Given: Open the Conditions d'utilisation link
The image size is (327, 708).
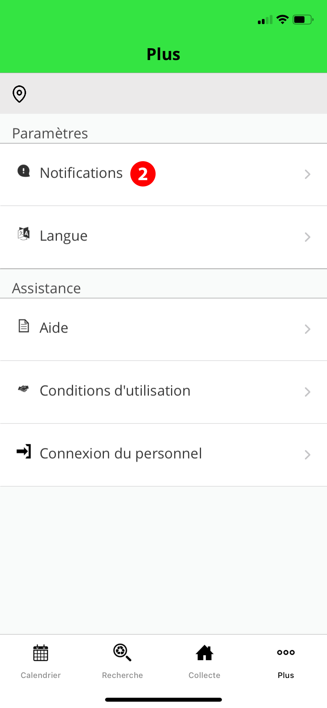Looking at the screenshot, I should coord(115,391).
